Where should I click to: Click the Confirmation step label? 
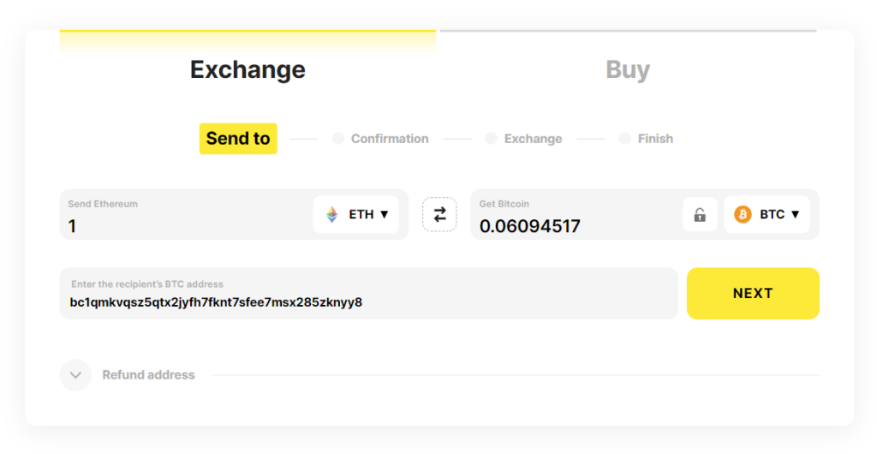(x=390, y=139)
